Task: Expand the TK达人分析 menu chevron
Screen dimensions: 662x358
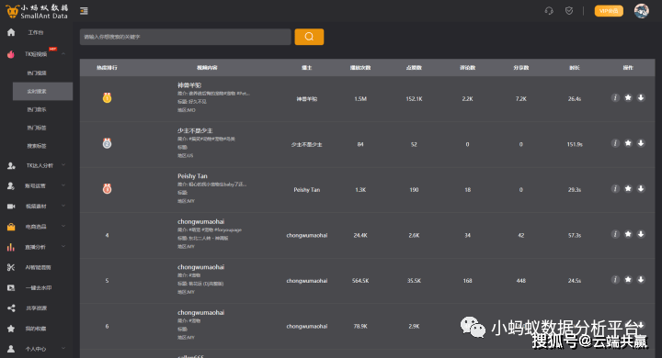Action: [63, 165]
